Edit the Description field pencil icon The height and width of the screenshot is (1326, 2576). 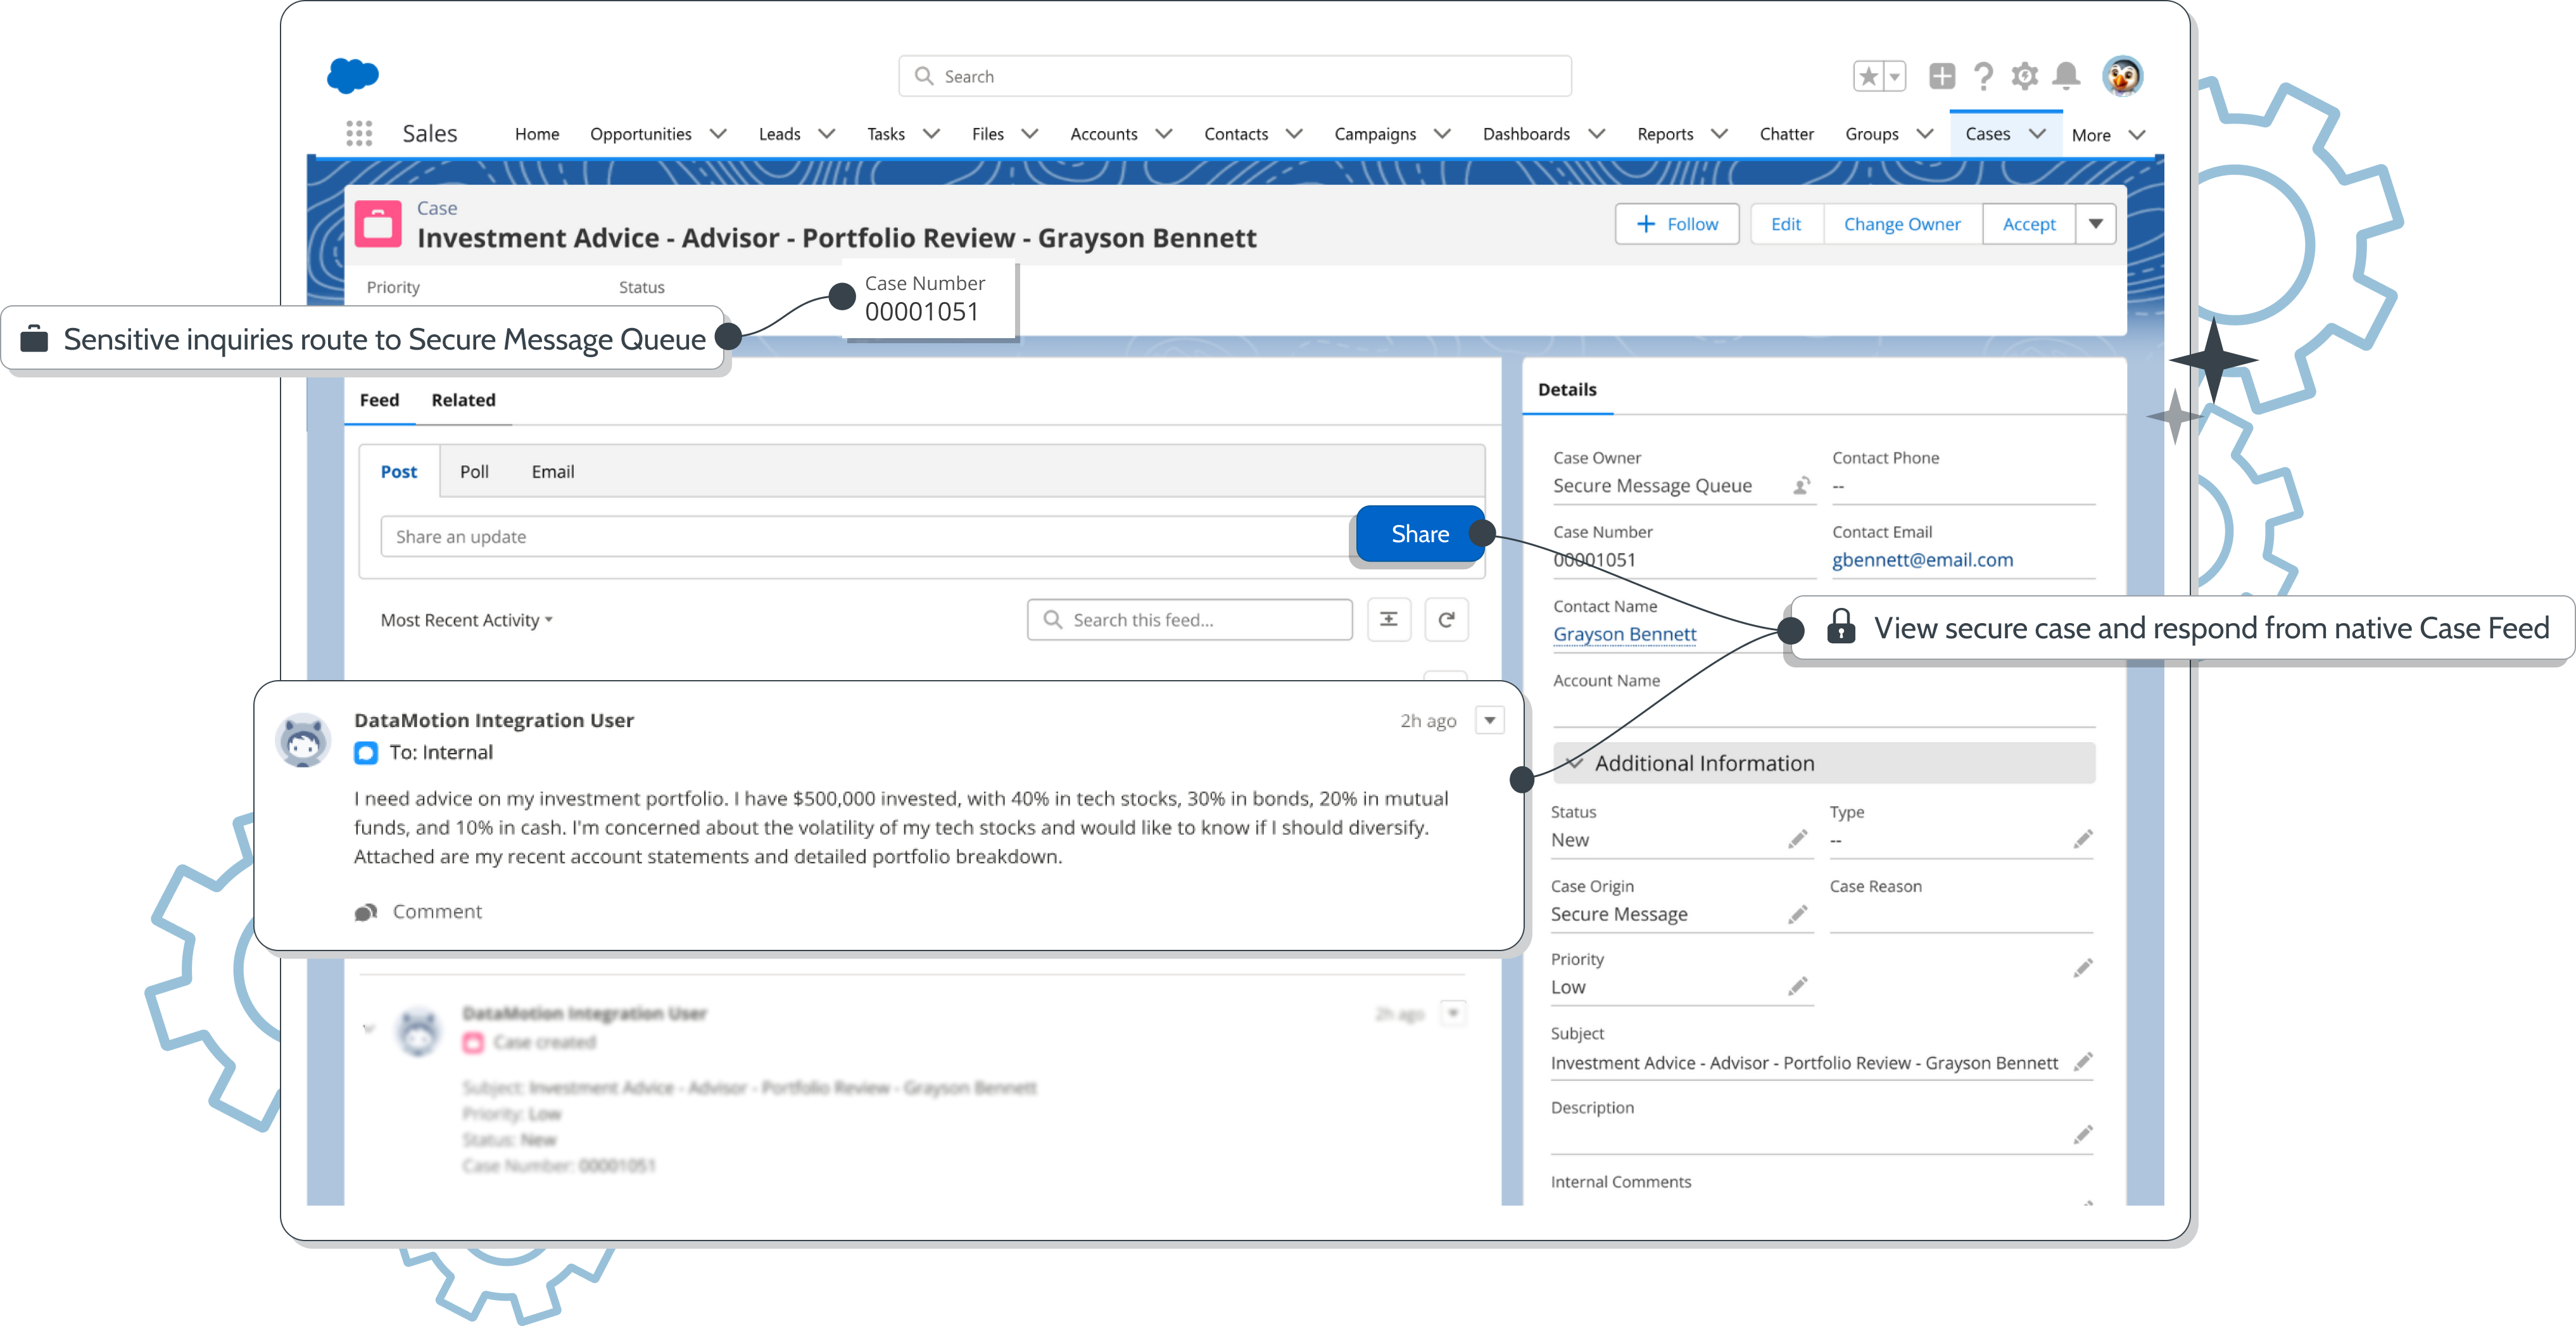pyautogui.click(x=2083, y=1135)
